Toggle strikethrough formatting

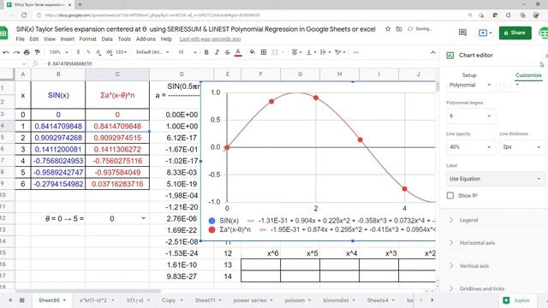[x=227, y=52]
